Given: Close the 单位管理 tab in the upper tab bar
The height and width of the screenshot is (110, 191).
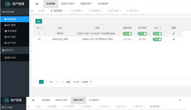Looking at the screenshot, I should 102,11.
